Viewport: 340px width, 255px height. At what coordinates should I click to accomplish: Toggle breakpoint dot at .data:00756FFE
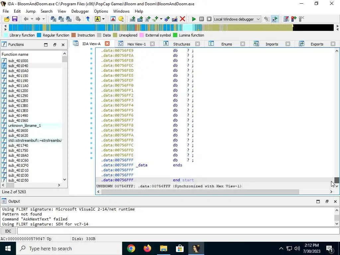(91, 153)
